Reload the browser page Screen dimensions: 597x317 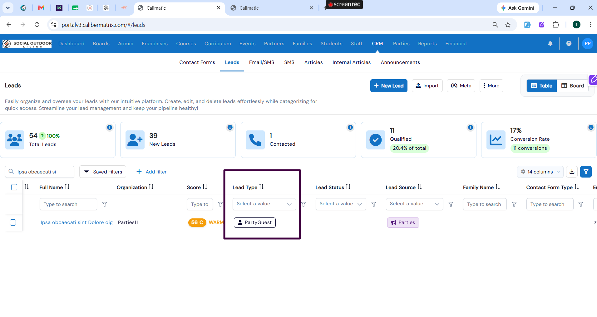pos(37,25)
